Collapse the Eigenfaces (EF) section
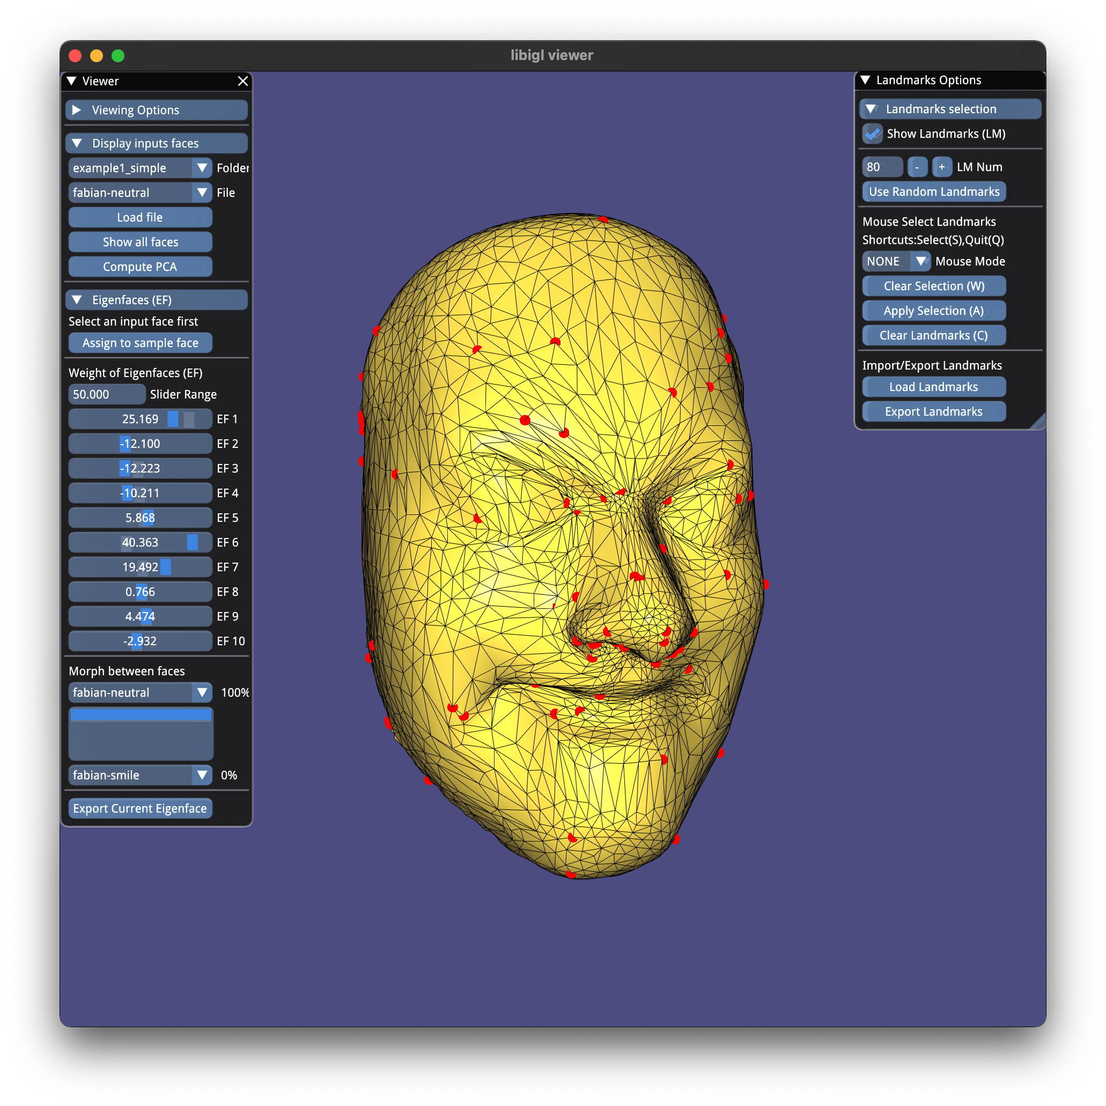Image resolution: width=1106 pixels, height=1106 pixels. click(77, 300)
